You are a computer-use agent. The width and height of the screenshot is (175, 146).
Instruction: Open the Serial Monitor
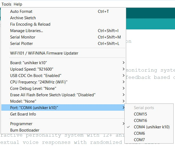(63, 37)
